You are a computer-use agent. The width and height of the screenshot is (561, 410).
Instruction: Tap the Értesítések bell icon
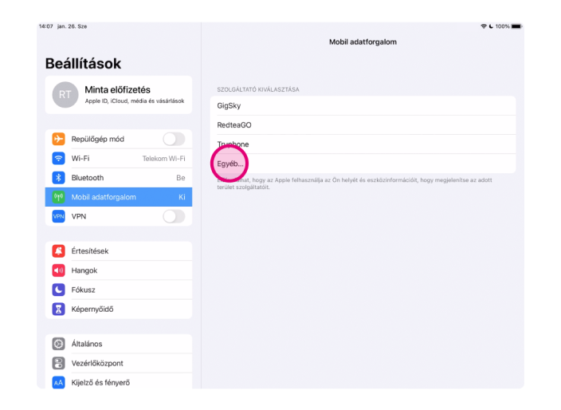pos(58,251)
